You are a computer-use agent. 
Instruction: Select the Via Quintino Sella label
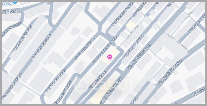click(177, 42)
